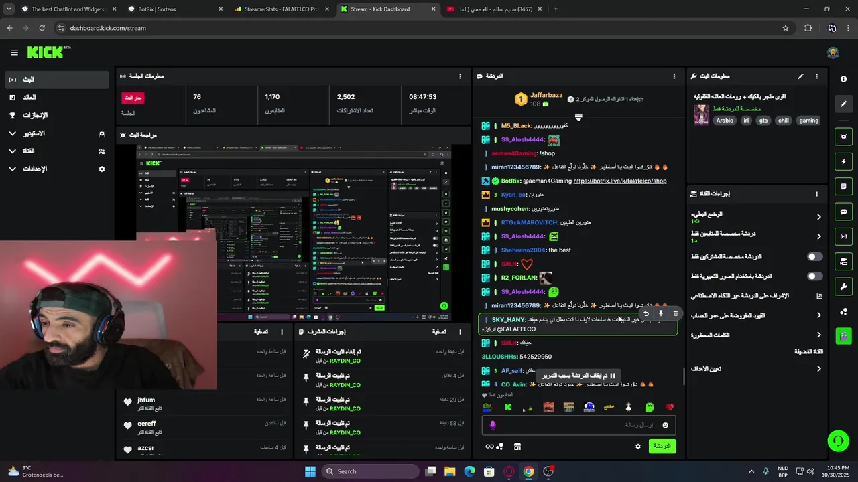Open the slow mode chevron in channel actions

coord(818,217)
